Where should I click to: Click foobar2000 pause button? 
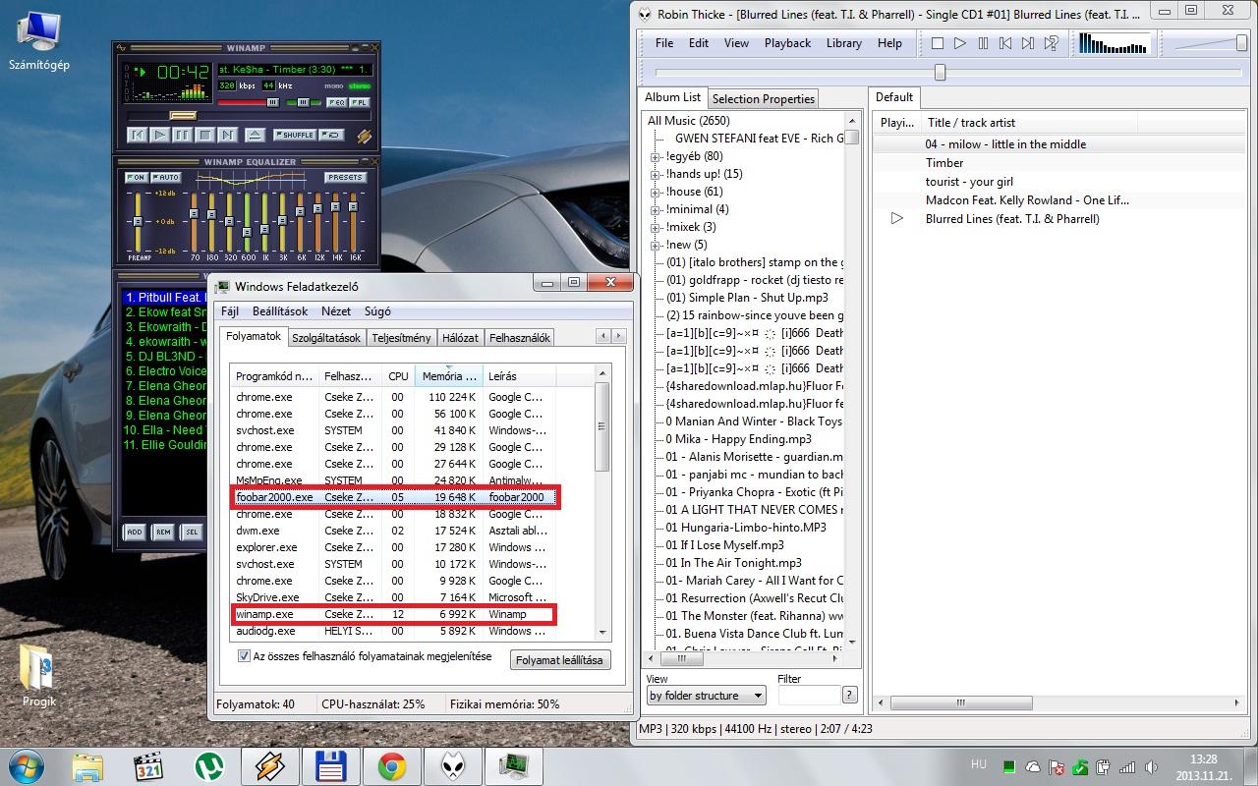983,43
